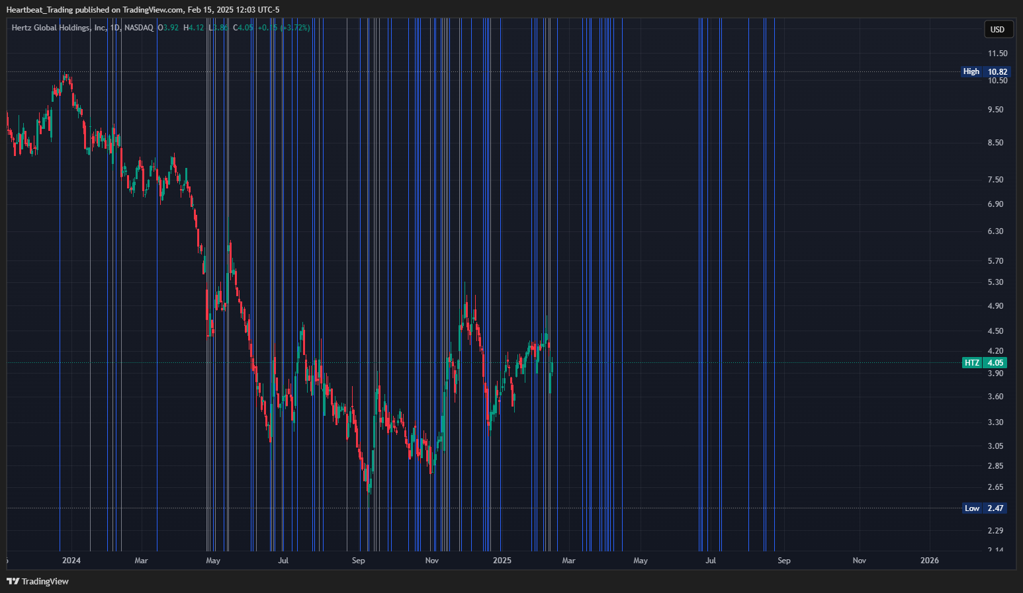The image size is (1023, 593).
Task: Click the close value C4.05
Action: click(244, 28)
